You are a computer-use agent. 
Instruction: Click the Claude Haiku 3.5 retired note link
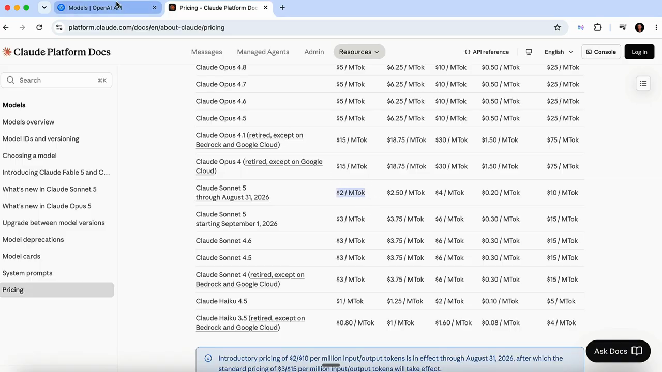(250, 323)
